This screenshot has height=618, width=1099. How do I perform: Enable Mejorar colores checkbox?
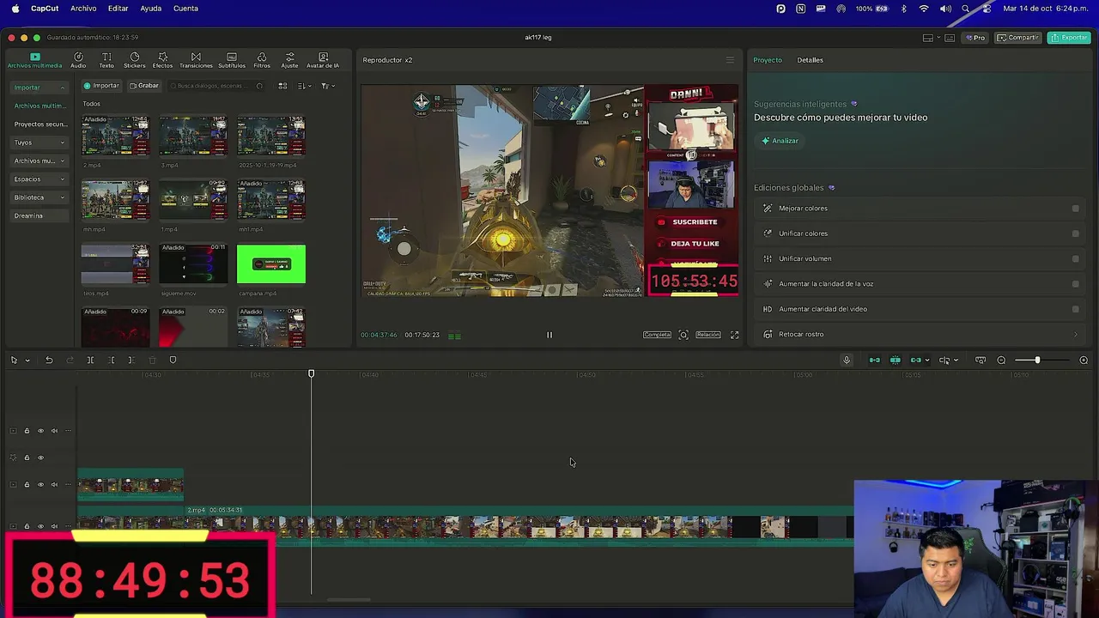coord(1075,208)
